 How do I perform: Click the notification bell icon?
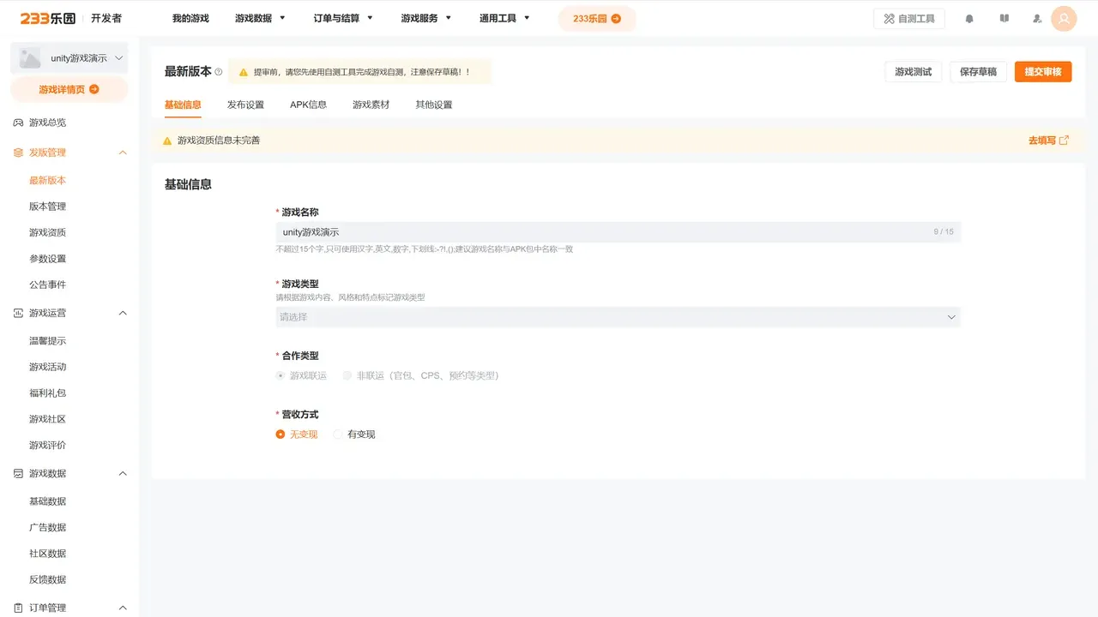(969, 19)
